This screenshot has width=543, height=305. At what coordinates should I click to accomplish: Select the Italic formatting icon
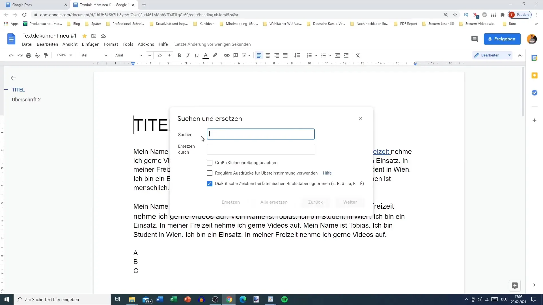click(x=188, y=55)
